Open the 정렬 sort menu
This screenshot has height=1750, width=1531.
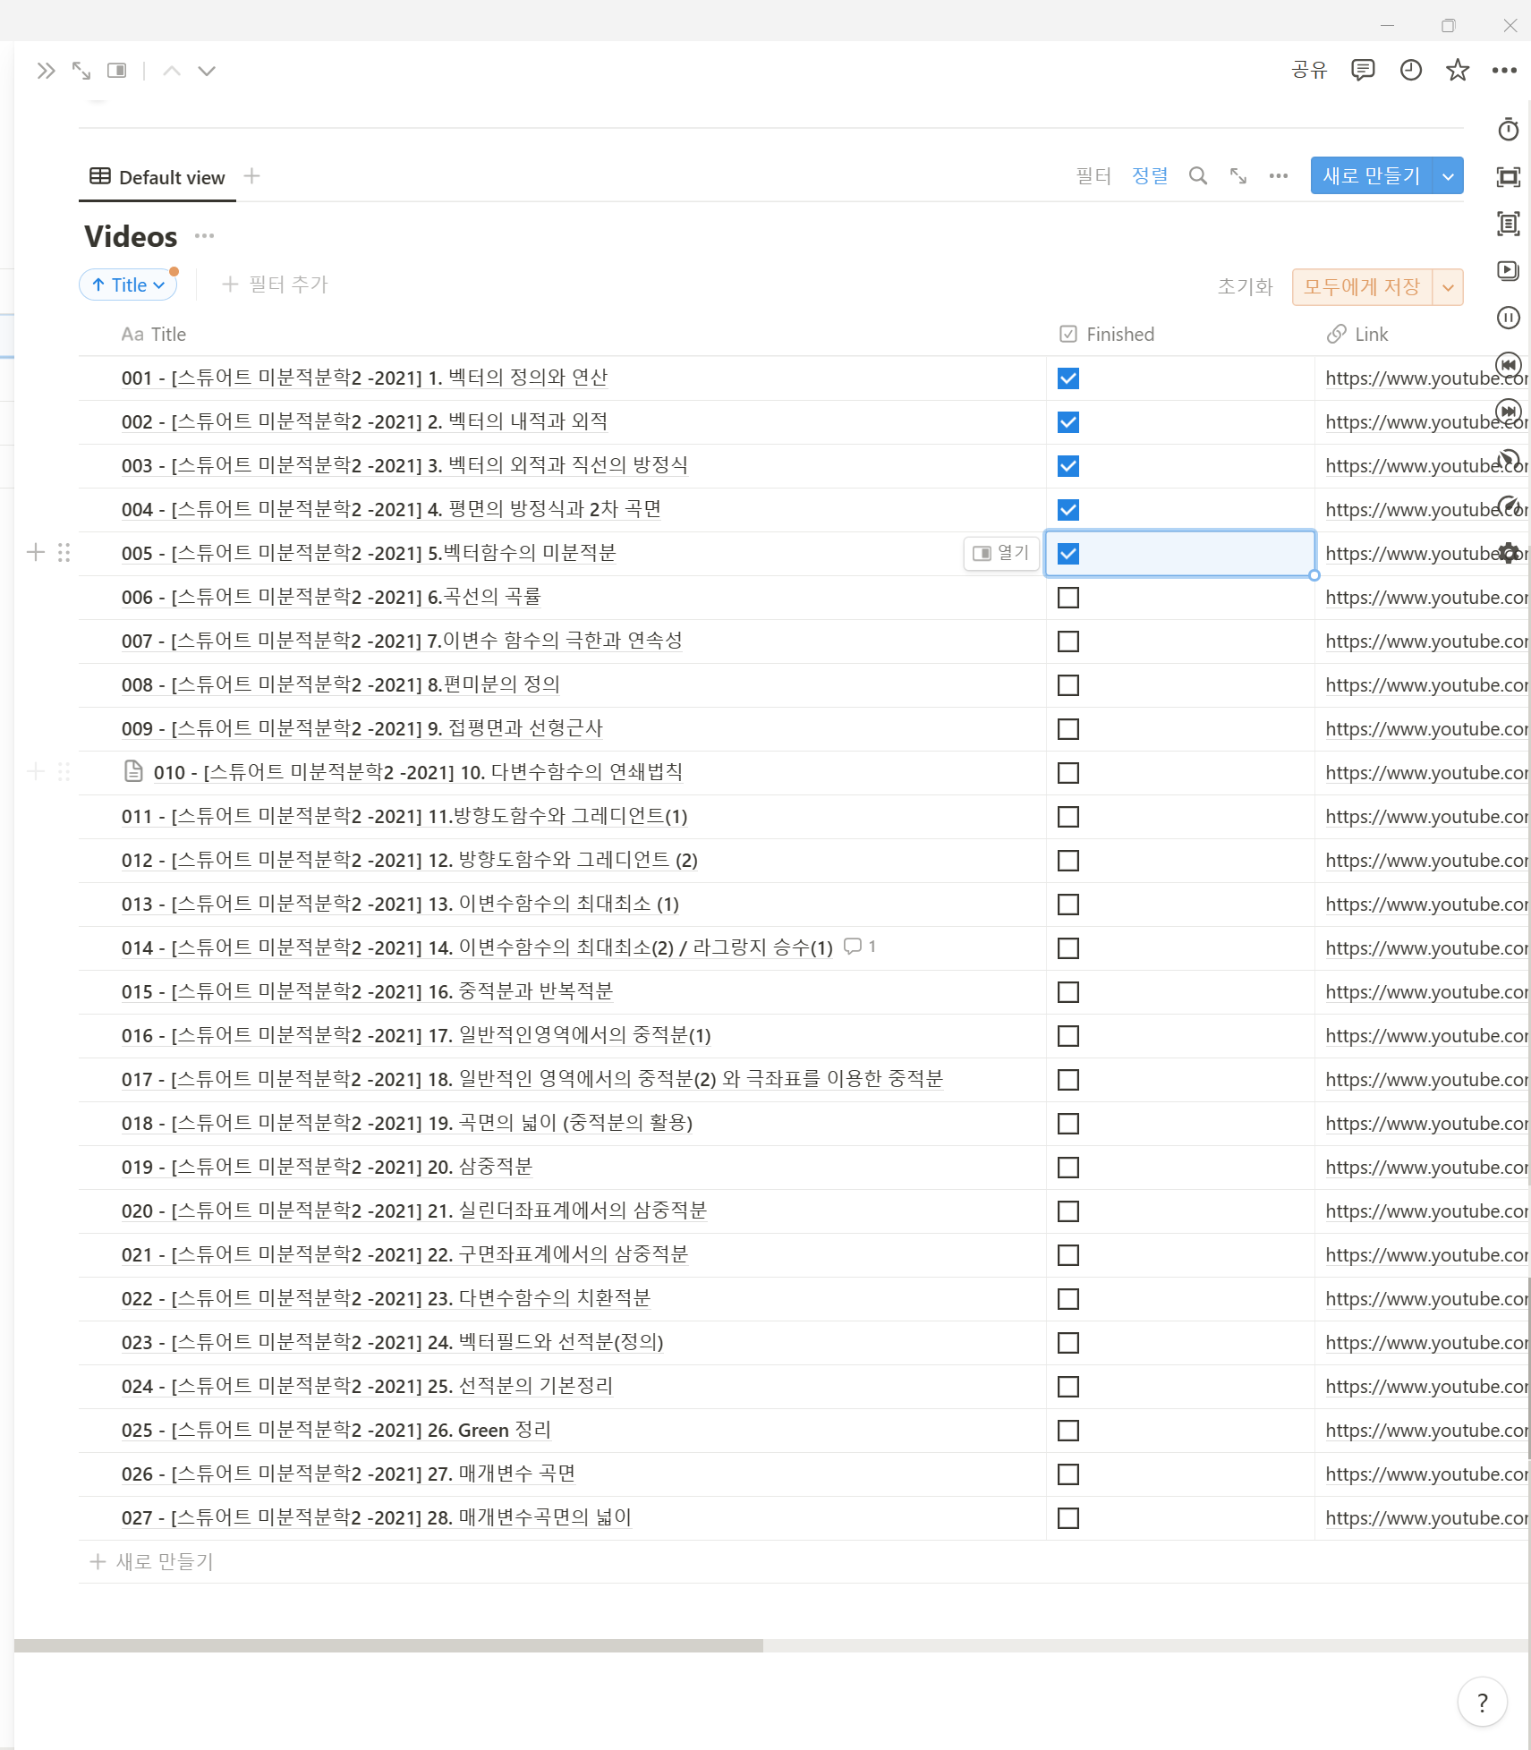tap(1149, 176)
